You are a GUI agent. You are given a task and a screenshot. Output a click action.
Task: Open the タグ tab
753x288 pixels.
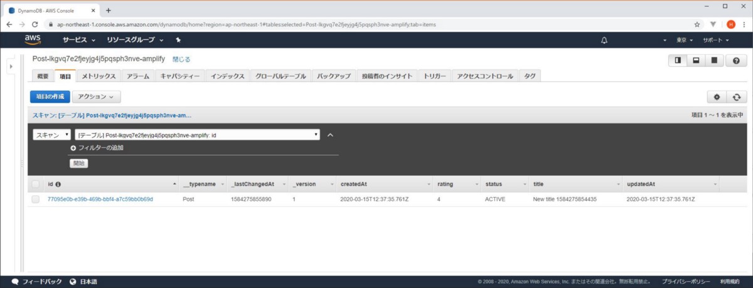tap(530, 76)
